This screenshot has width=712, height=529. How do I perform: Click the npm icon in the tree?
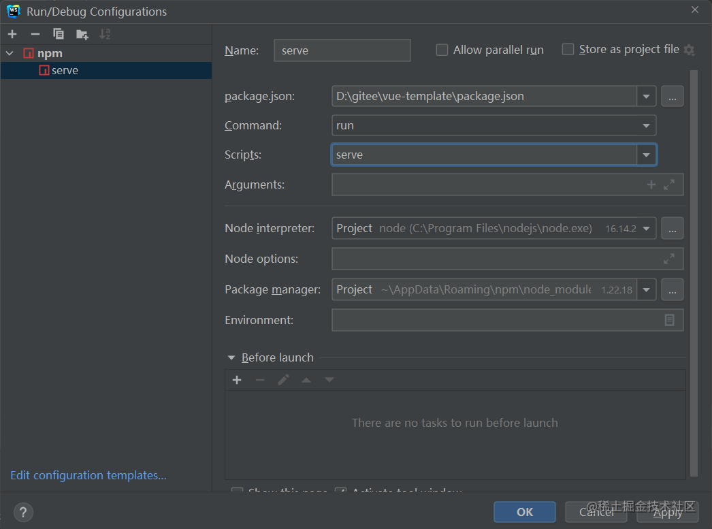[x=28, y=53]
